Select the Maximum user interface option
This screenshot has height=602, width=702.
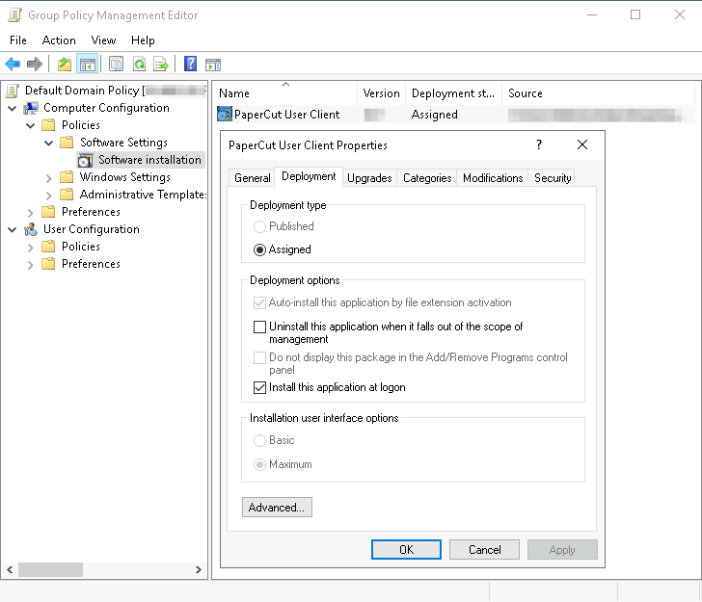click(259, 464)
